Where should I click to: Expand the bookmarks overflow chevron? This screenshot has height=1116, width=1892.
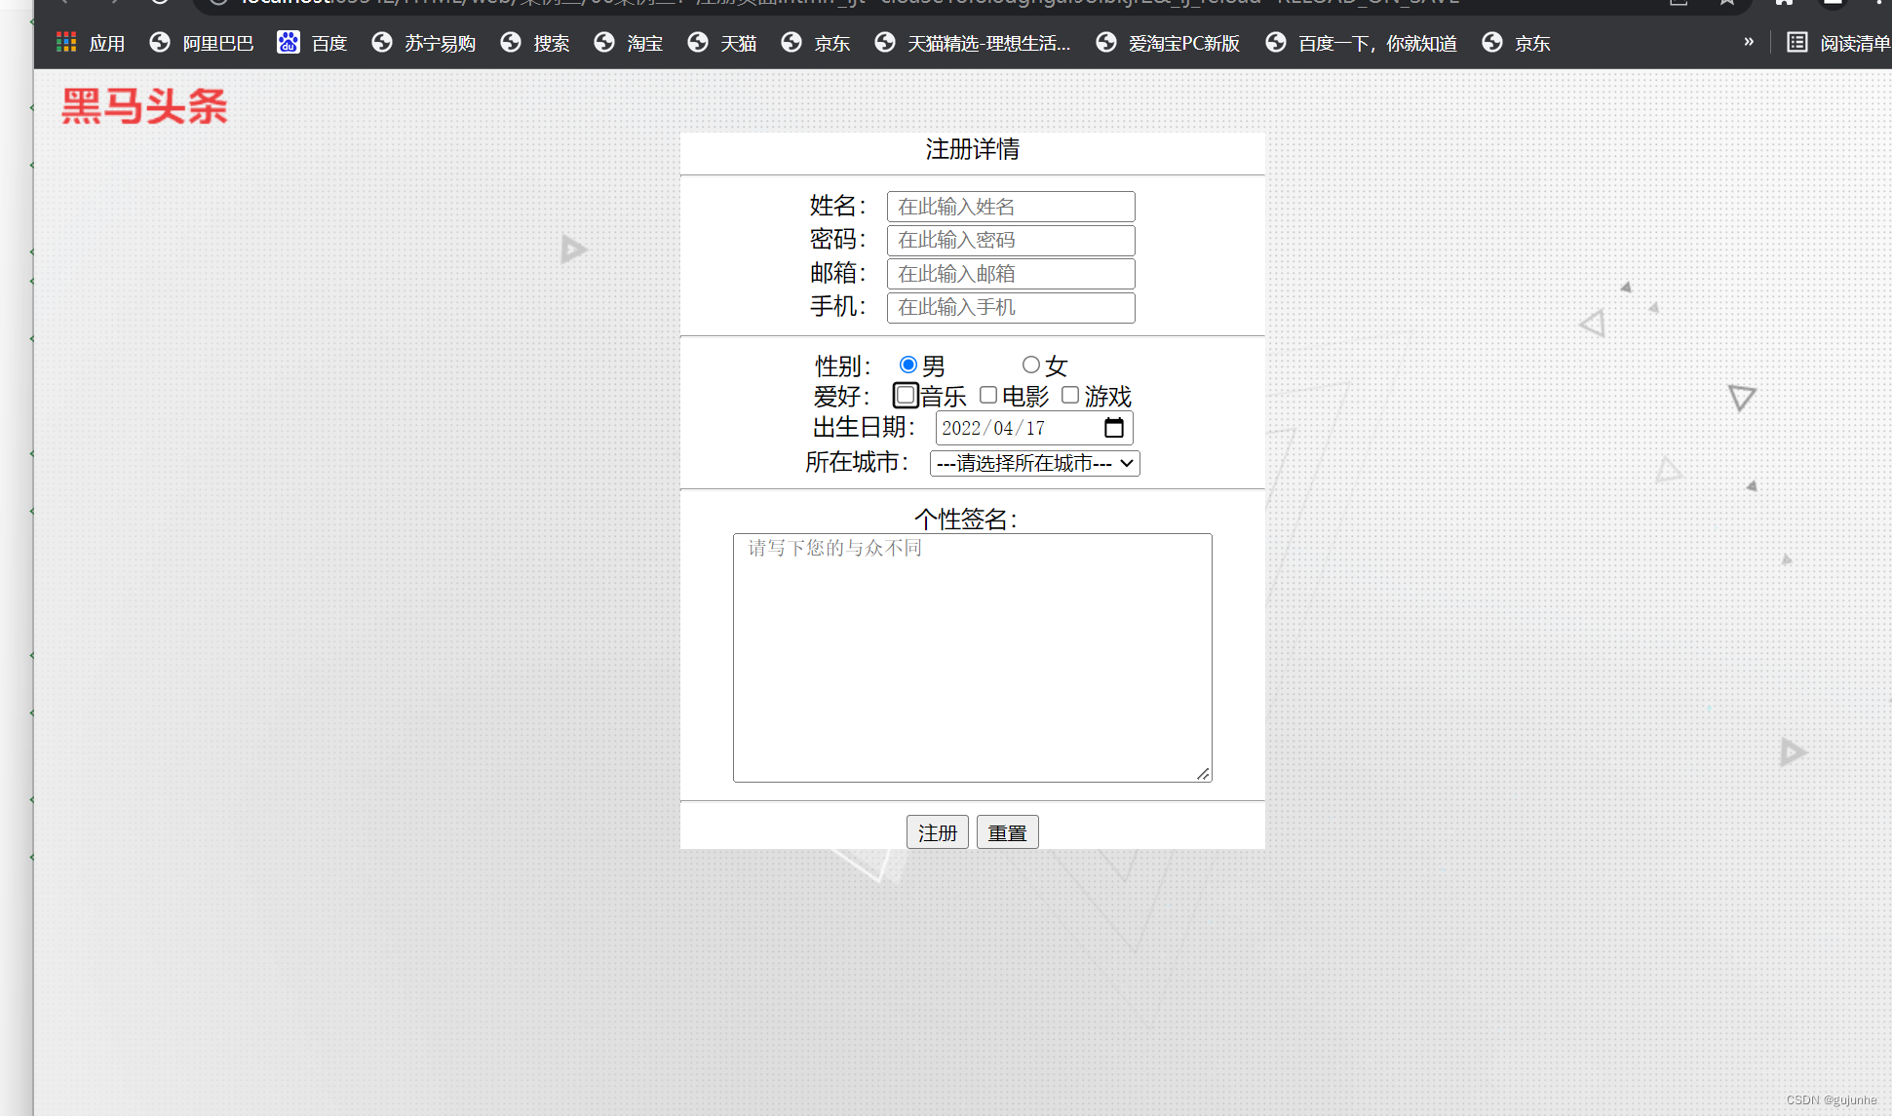(x=1749, y=42)
